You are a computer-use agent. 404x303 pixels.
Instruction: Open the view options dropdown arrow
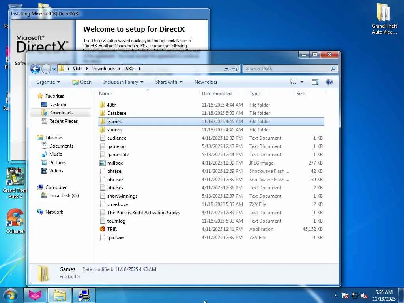point(302,82)
